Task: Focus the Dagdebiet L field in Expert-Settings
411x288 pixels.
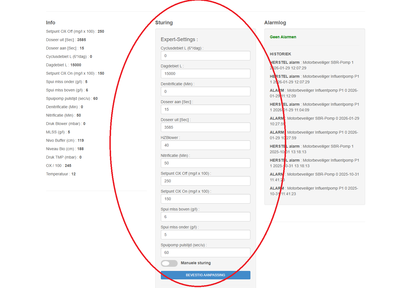Action: click(x=205, y=74)
